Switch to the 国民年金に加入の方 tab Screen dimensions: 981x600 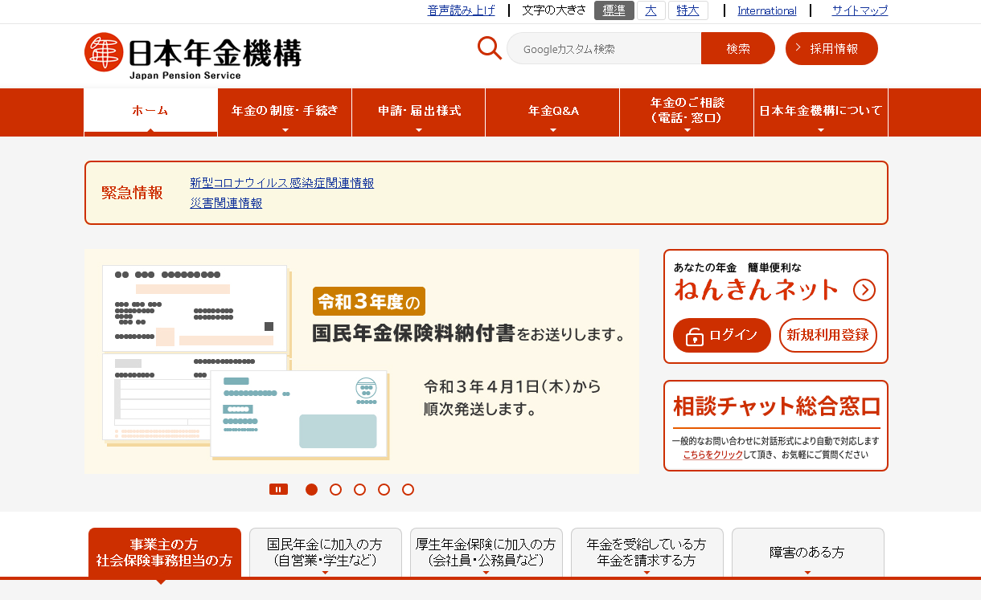tap(325, 553)
